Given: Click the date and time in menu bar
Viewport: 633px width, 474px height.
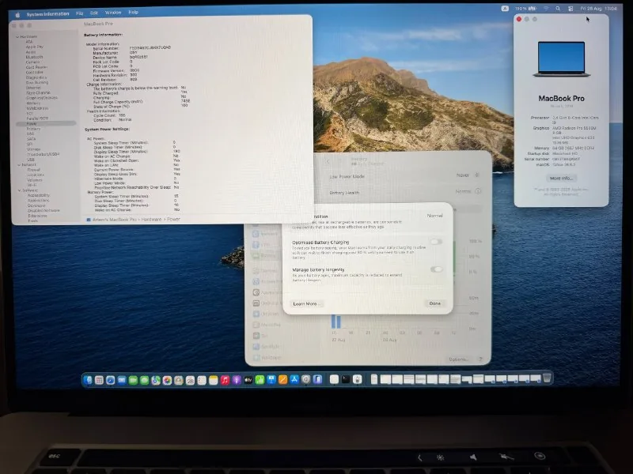Looking at the screenshot, I should 598,9.
